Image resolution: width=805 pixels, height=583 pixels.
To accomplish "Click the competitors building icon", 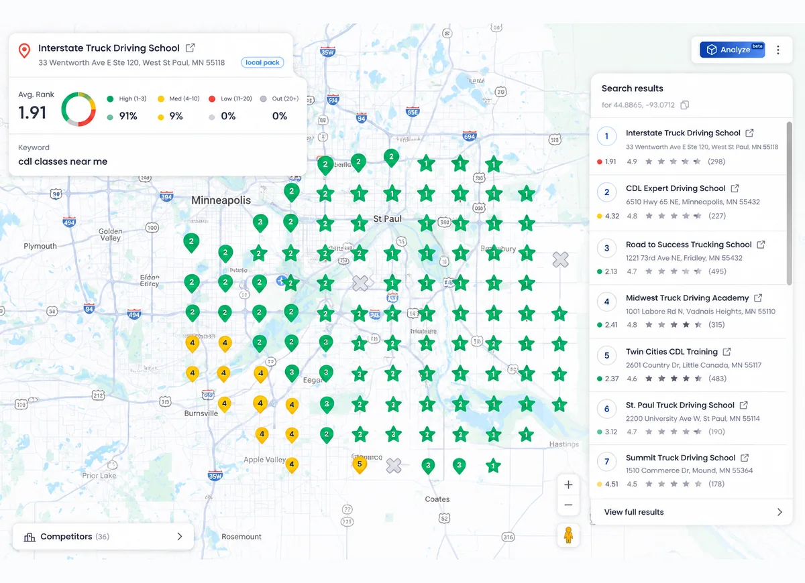I will pyautogui.click(x=30, y=537).
